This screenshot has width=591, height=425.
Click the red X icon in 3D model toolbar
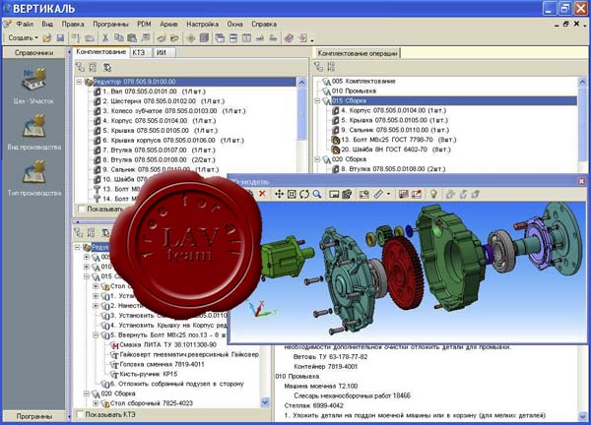[262, 194]
